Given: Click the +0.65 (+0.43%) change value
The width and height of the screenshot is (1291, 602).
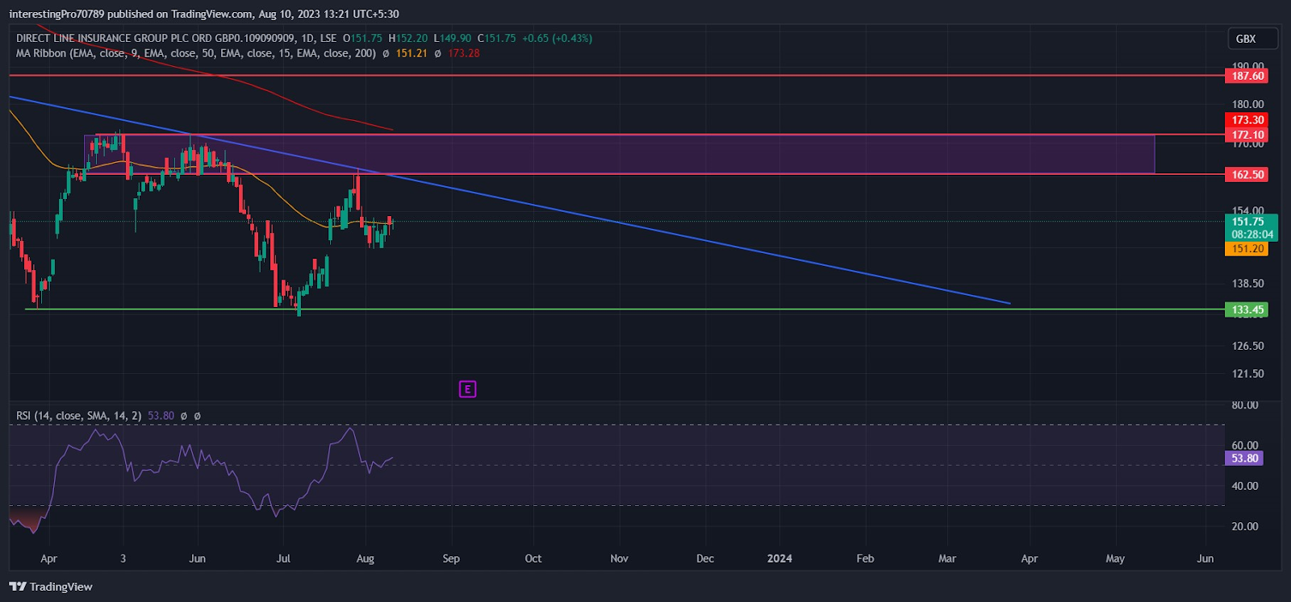Looking at the screenshot, I should (557, 38).
